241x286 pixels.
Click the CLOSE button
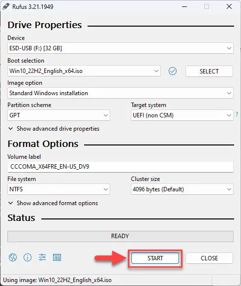[x=209, y=258]
